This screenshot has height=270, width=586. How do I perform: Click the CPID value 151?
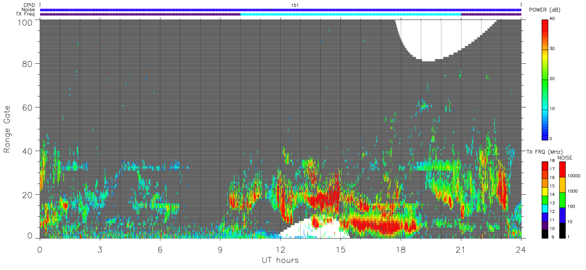pyautogui.click(x=295, y=5)
